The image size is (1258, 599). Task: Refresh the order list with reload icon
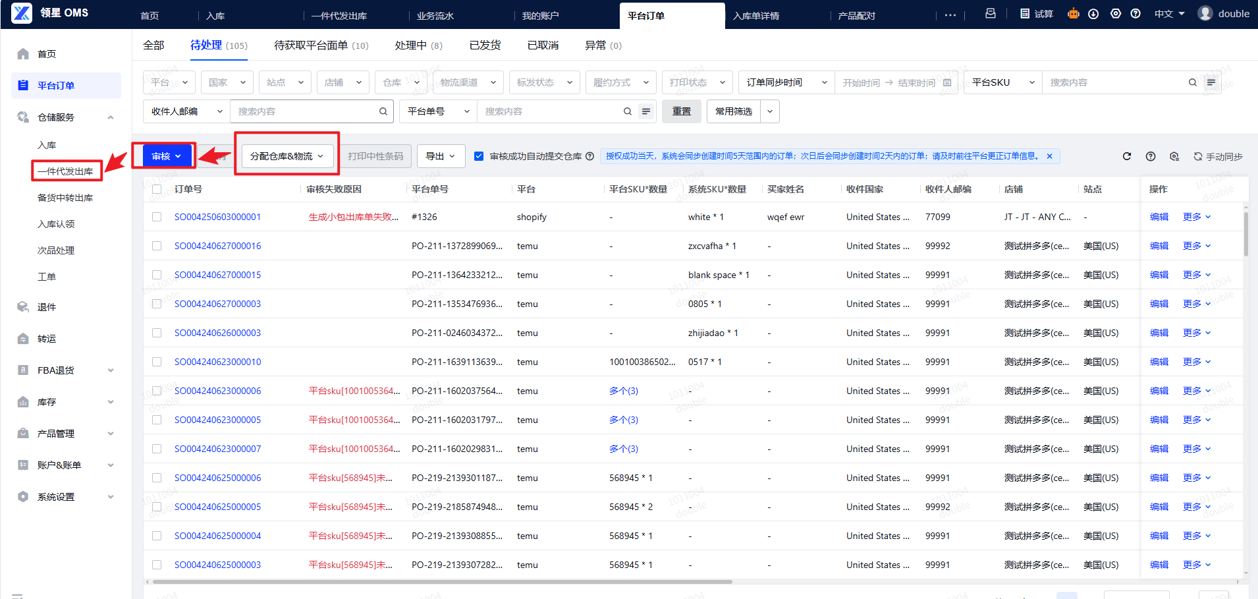coord(1127,156)
